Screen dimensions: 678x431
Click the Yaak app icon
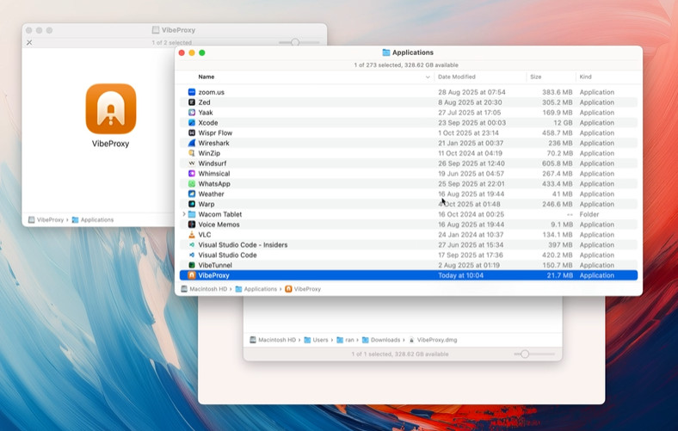point(192,113)
